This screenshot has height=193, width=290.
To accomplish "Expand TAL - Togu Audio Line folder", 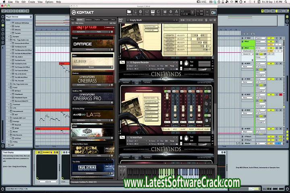I will [x=9, y=40].
